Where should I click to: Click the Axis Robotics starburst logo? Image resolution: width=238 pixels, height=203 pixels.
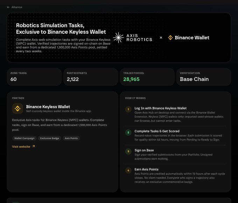pos(118,38)
